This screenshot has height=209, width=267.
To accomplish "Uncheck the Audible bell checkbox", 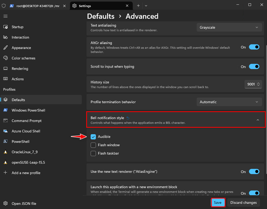I will pos(93,137).
